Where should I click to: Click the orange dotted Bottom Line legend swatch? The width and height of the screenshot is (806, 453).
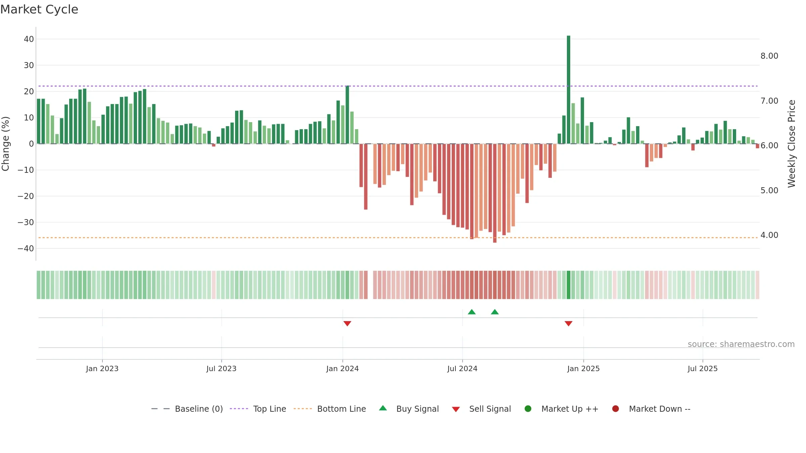(x=303, y=409)
